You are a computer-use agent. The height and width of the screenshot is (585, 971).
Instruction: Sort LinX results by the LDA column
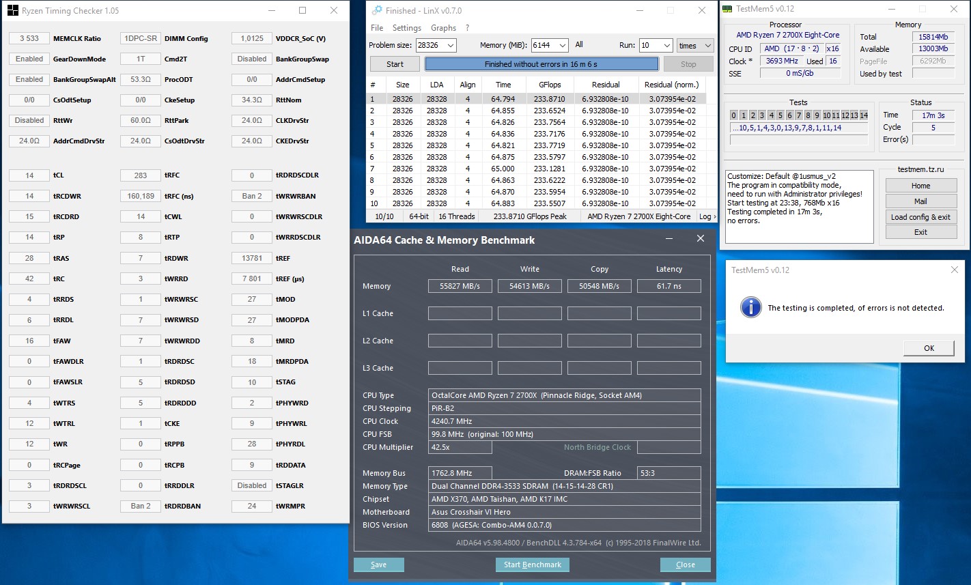tap(437, 85)
